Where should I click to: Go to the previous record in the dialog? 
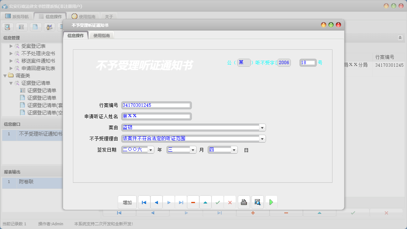click(156, 202)
